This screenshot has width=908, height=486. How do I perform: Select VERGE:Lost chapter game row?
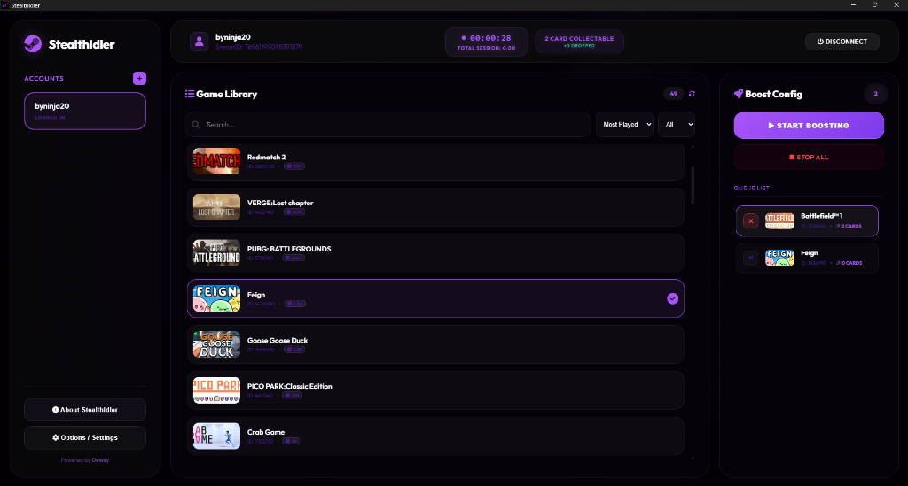pyautogui.click(x=435, y=207)
